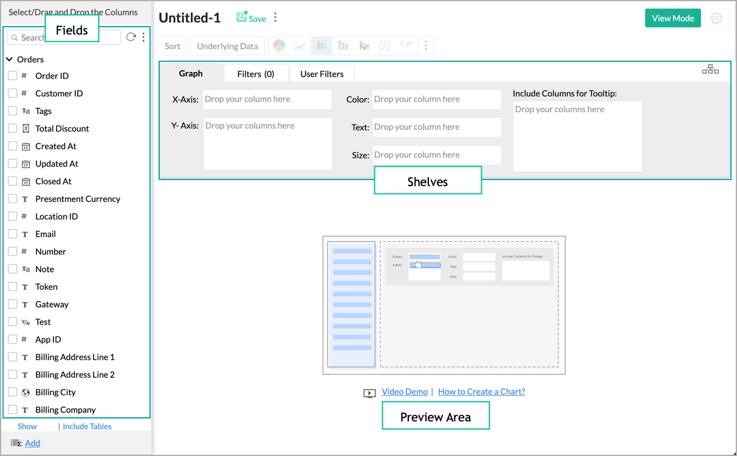The height and width of the screenshot is (456, 737).
Task: Open How to Create a Chart link
Action: point(481,392)
